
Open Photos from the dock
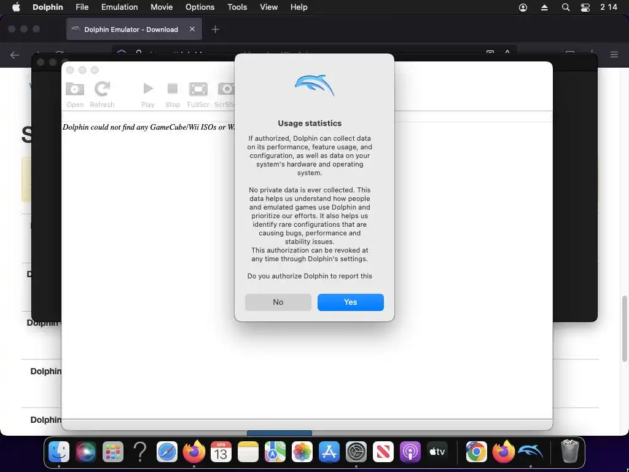[302, 452]
